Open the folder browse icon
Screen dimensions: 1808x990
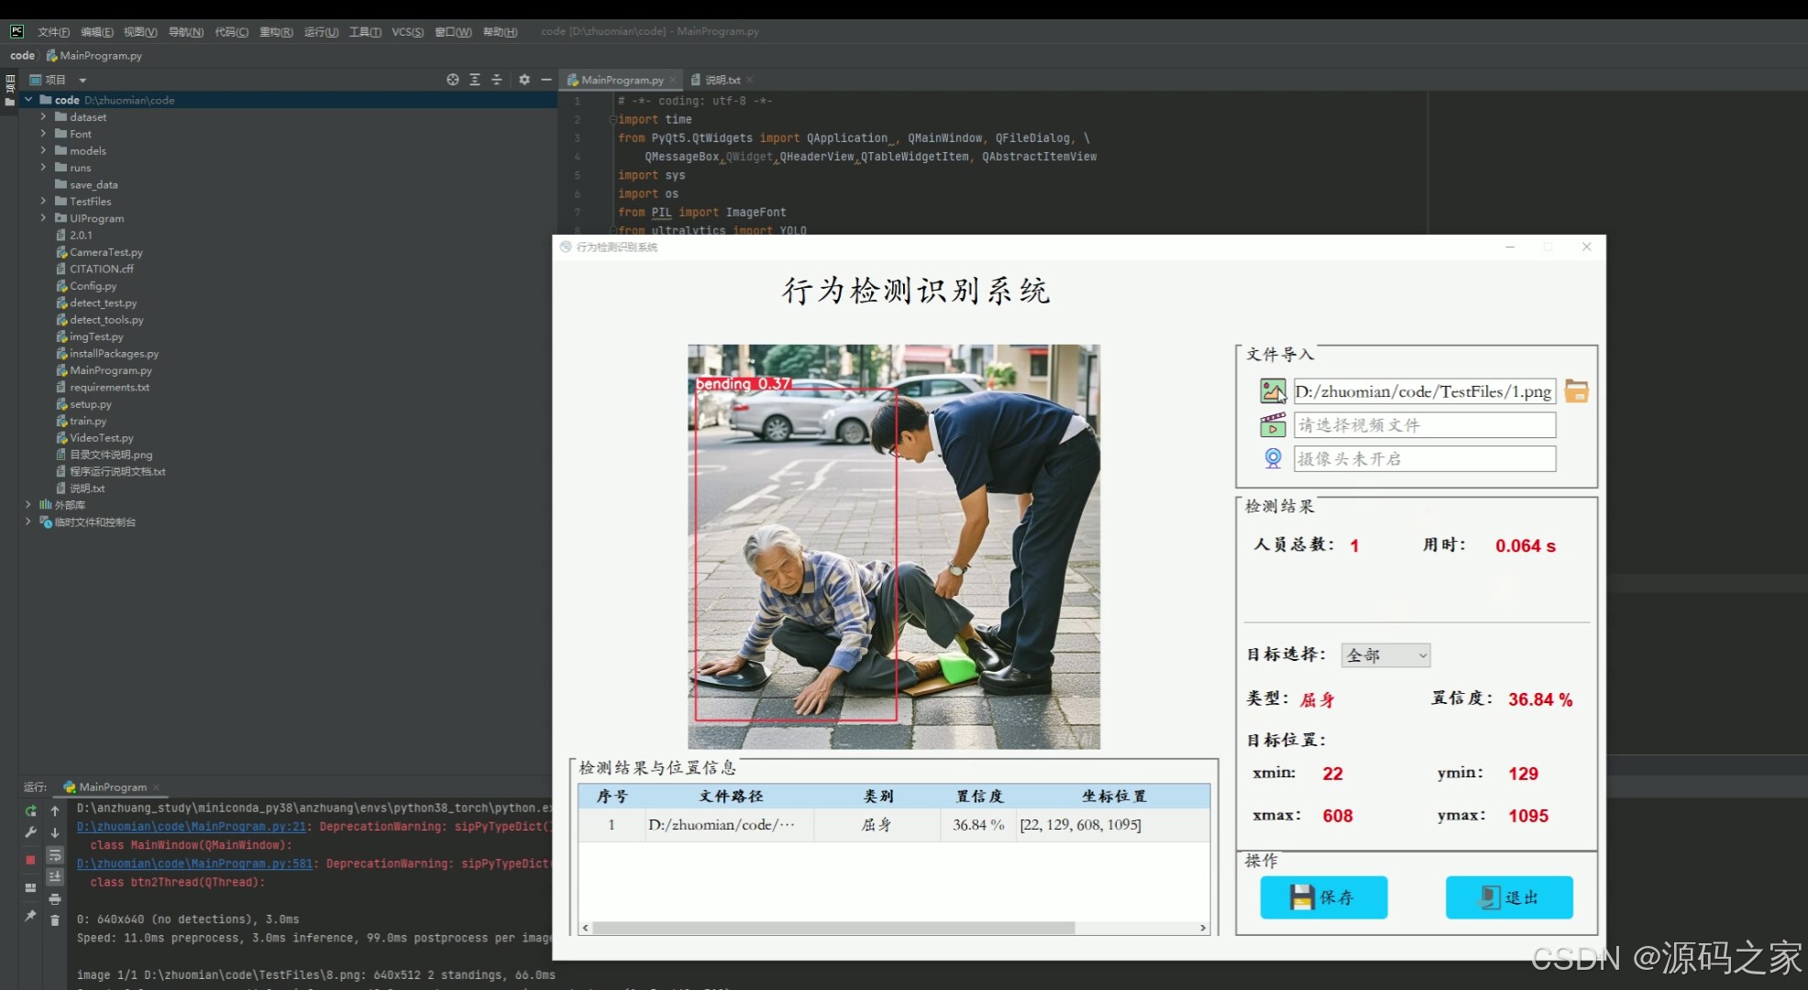[1576, 391]
